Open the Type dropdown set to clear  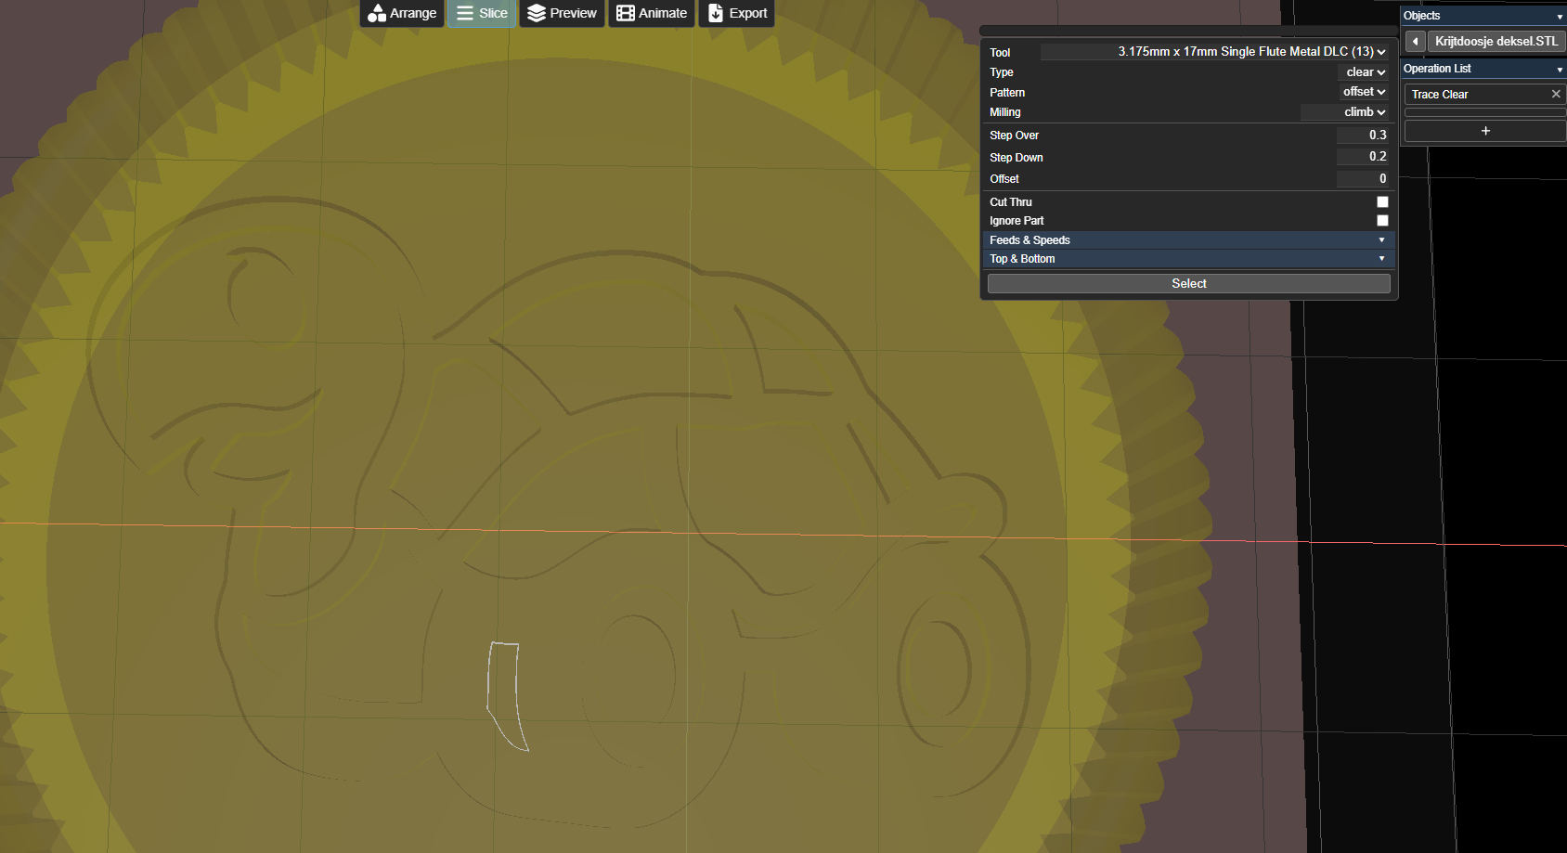click(1366, 71)
